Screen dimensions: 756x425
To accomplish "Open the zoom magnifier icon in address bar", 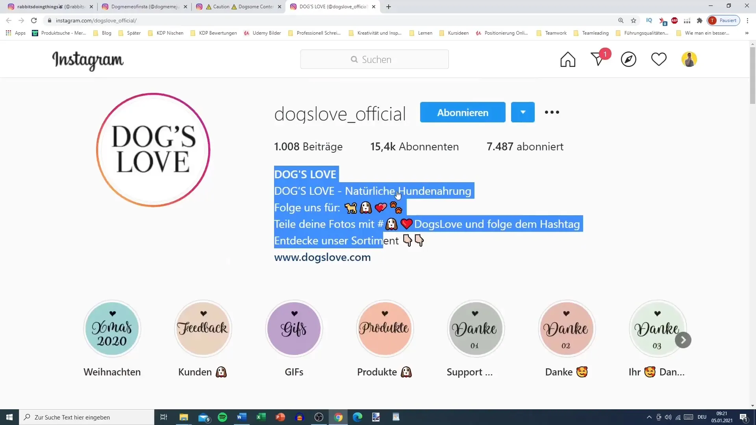I will pos(621,20).
